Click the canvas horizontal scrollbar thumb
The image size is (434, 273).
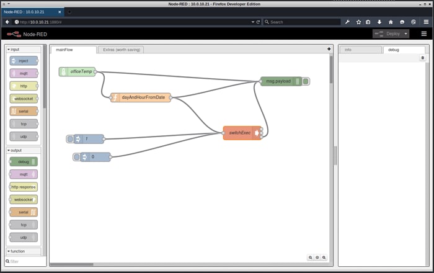pyautogui.click(x=71, y=264)
